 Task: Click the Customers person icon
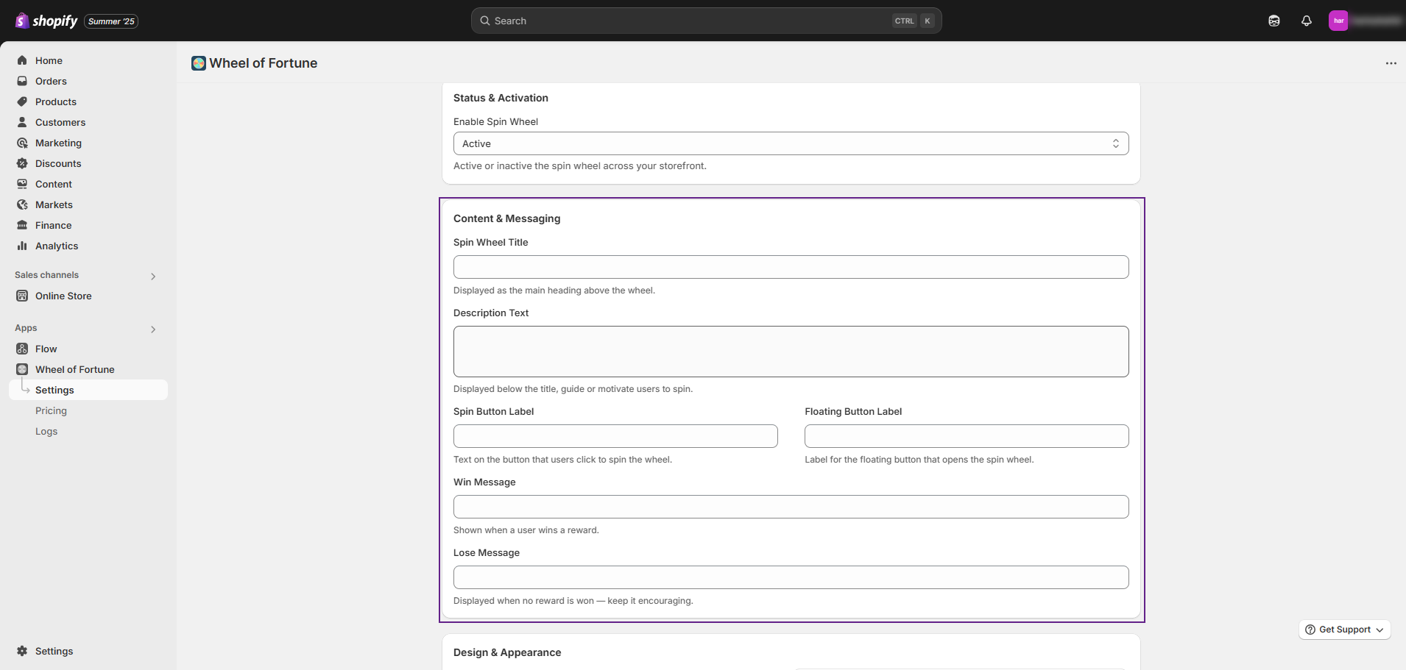point(22,122)
